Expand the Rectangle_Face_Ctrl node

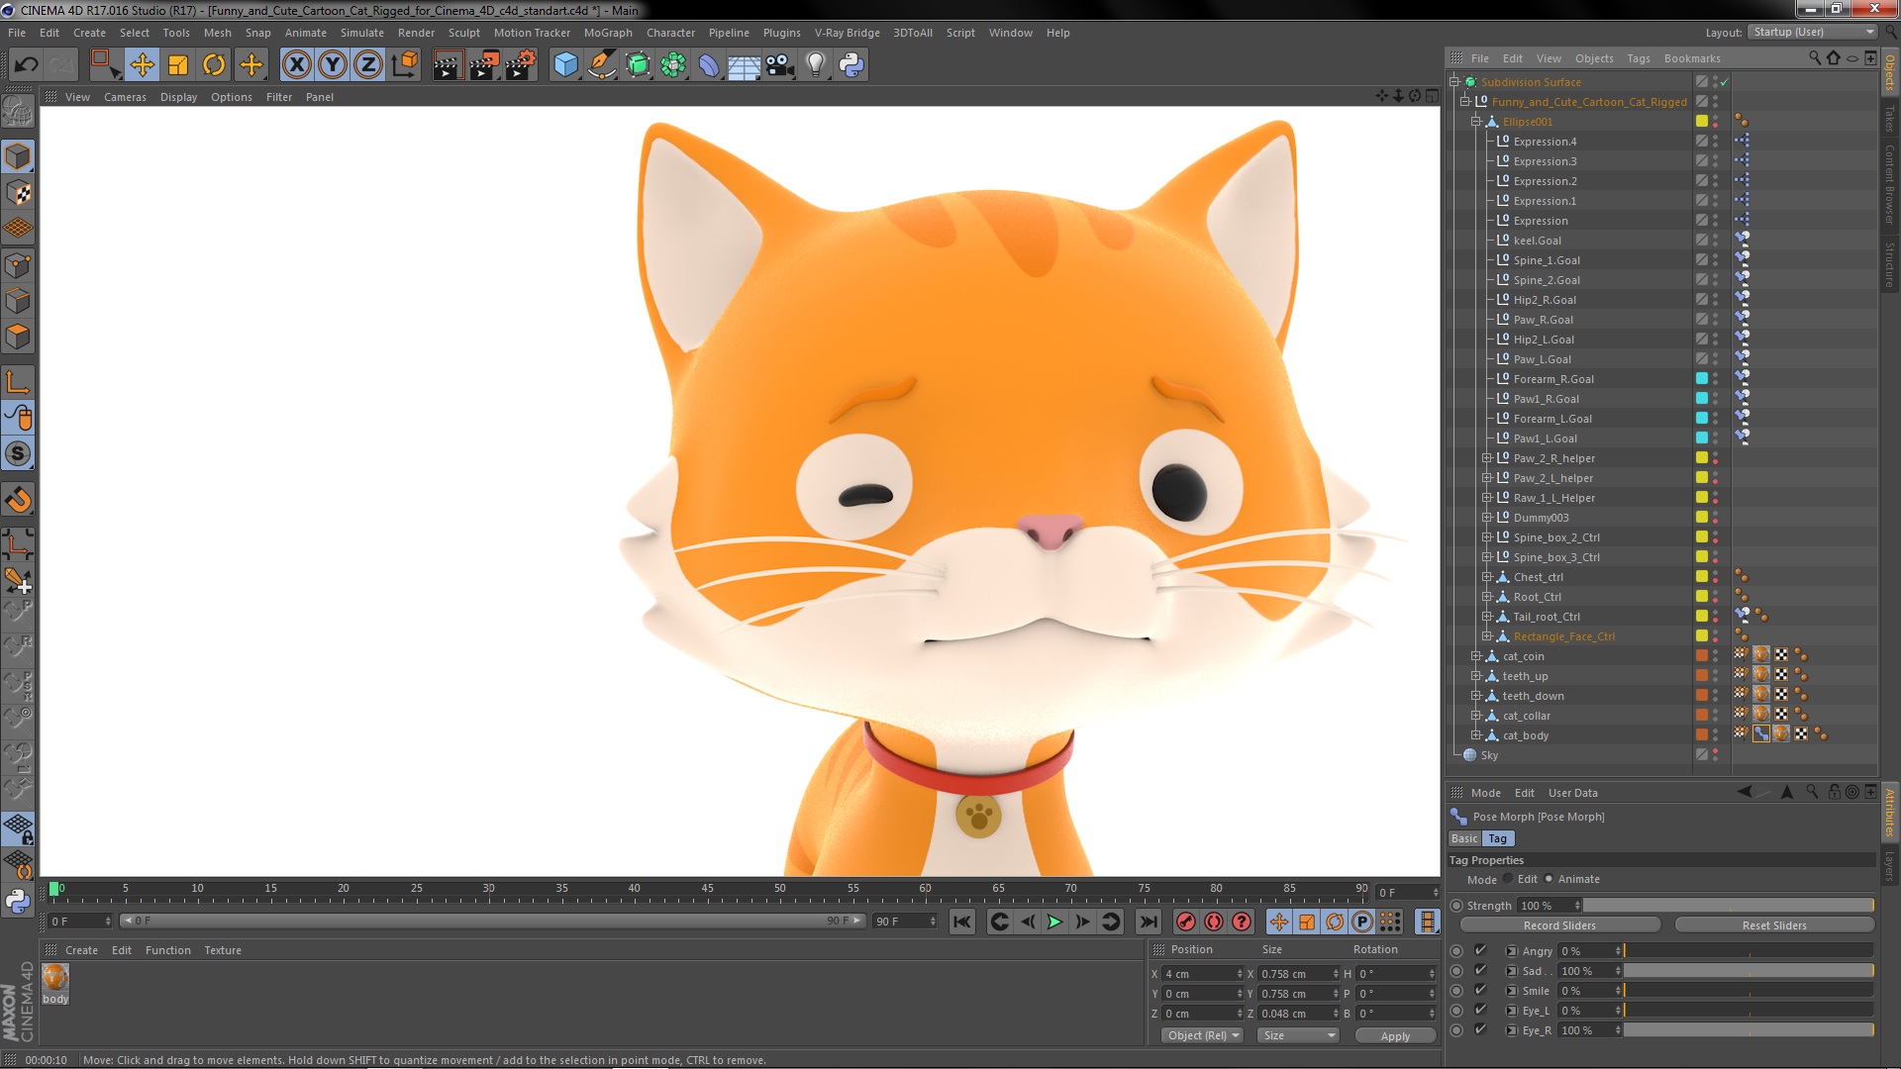1486,636
